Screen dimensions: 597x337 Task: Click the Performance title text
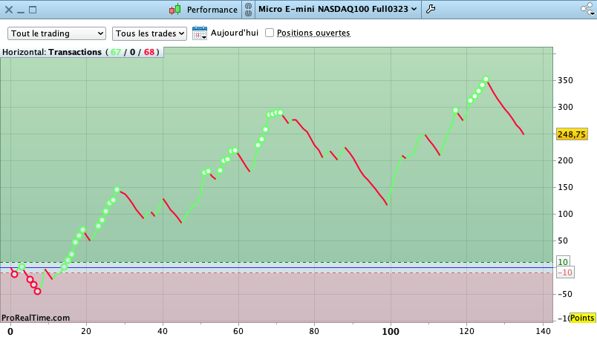(x=212, y=10)
